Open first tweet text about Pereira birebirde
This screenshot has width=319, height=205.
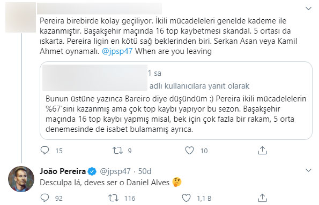[x=168, y=36]
